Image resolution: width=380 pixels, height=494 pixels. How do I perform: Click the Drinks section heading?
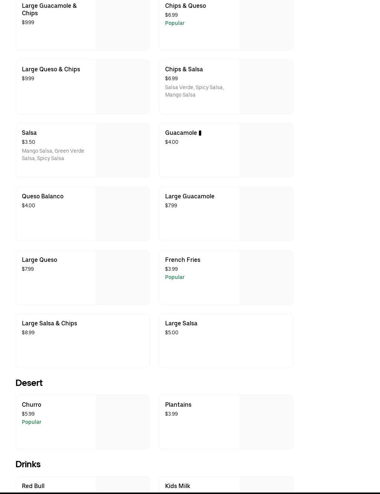28,464
